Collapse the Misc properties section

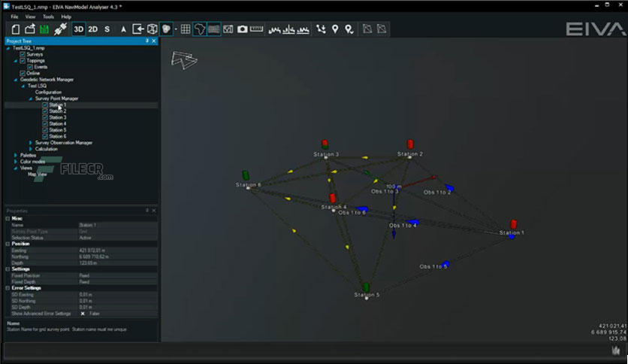[8, 219]
